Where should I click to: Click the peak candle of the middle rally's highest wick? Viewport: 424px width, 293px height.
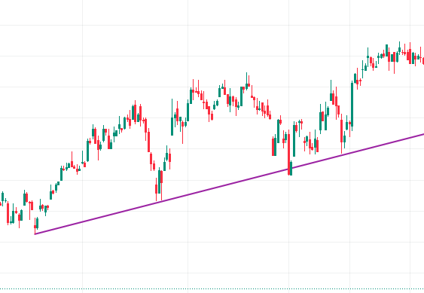point(246,81)
